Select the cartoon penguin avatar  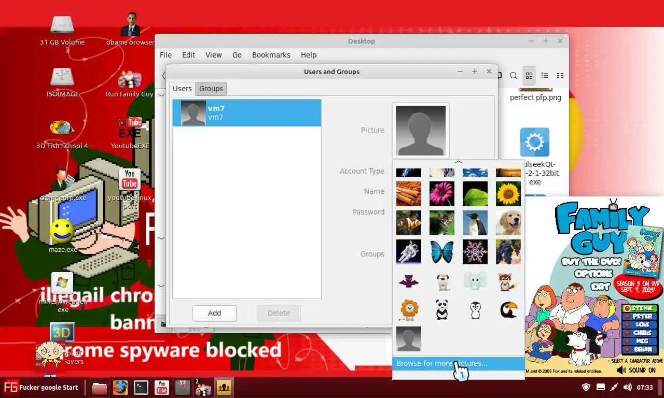(475, 310)
